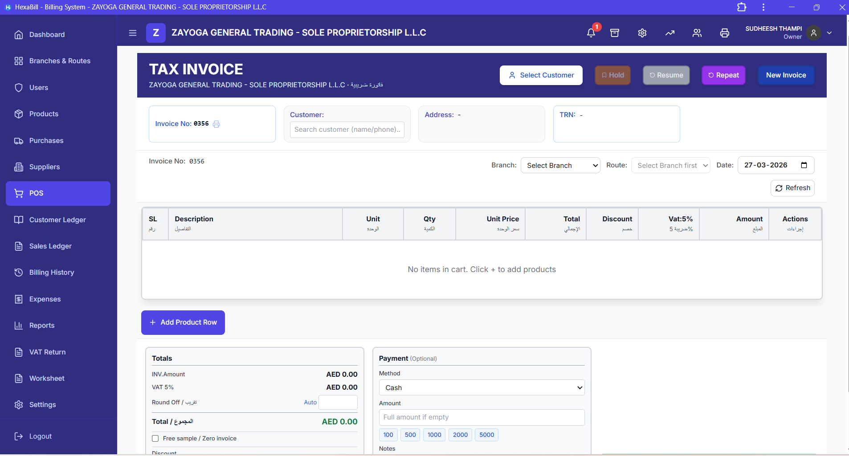Click the Z company logo badge
This screenshot has width=849, height=456.
(x=156, y=33)
